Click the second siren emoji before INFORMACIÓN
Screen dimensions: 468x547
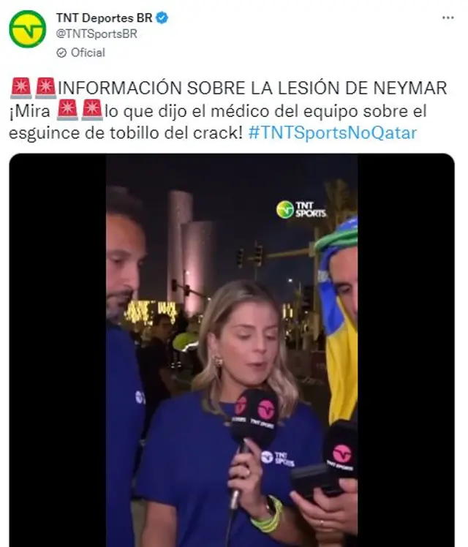point(45,88)
